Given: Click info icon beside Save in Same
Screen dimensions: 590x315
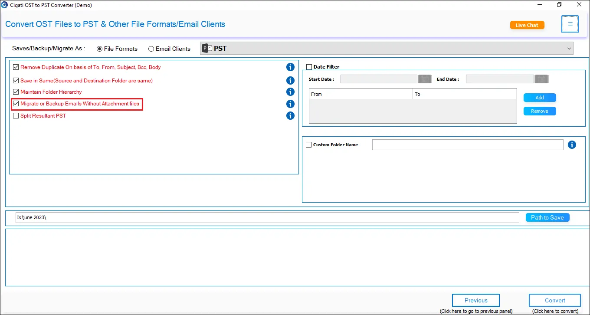Looking at the screenshot, I should coord(290,80).
